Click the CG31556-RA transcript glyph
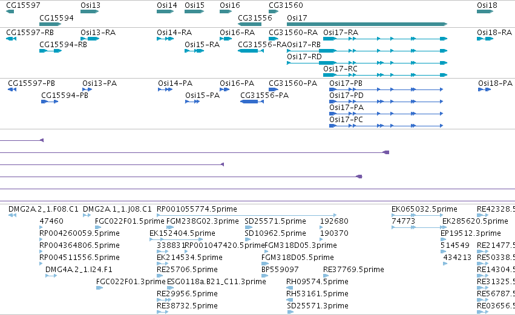 (251, 51)
